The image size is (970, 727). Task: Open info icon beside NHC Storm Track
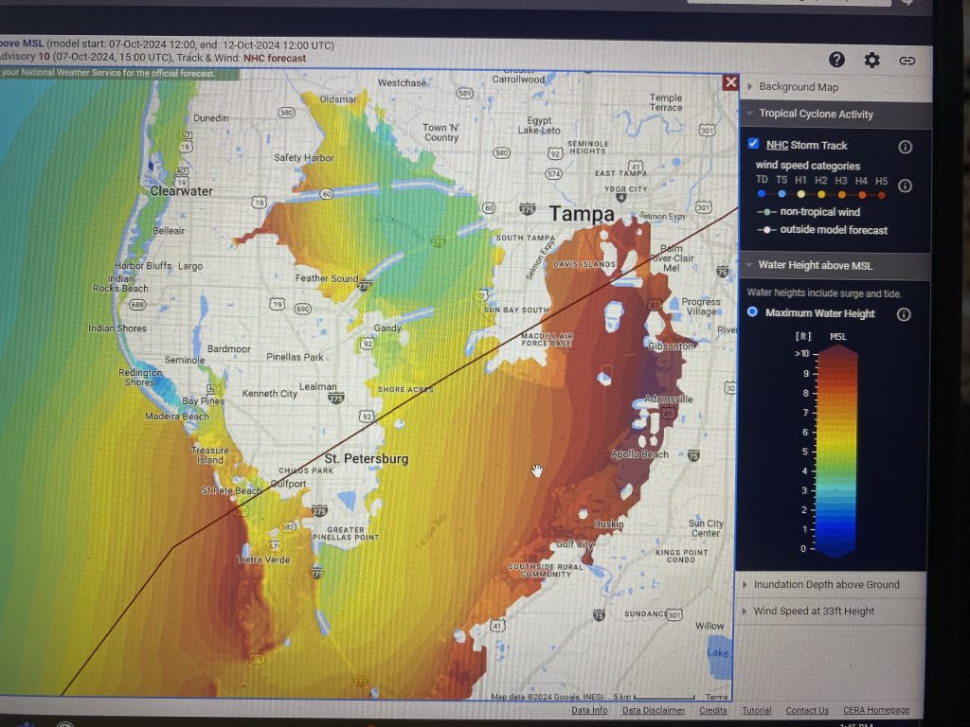pyautogui.click(x=905, y=147)
